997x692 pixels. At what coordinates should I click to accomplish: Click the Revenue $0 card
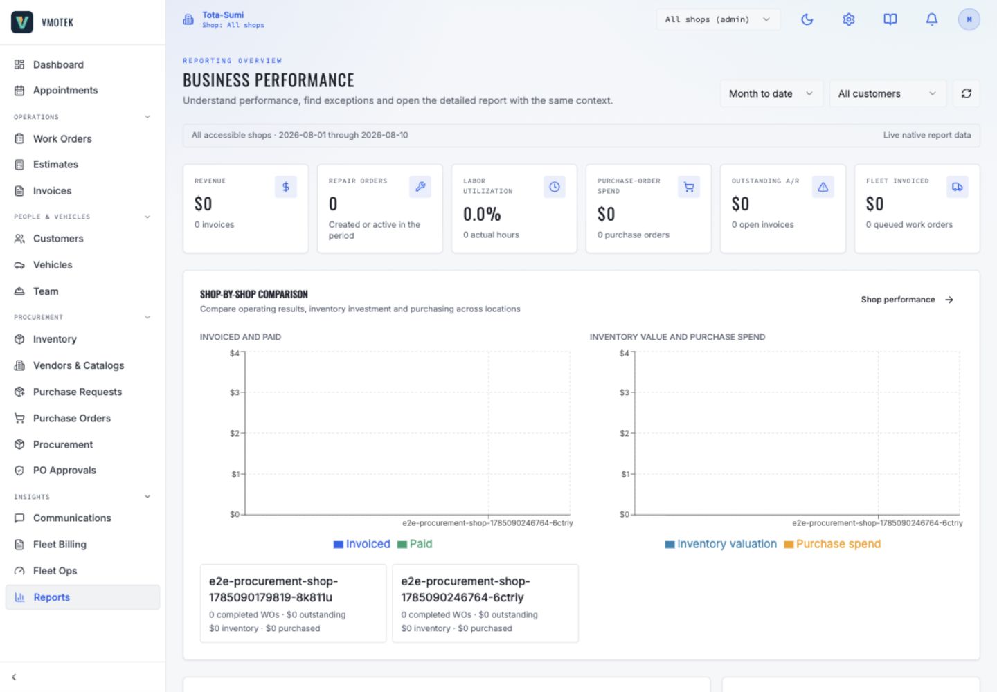pyautogui.click(x=246, y=208)
